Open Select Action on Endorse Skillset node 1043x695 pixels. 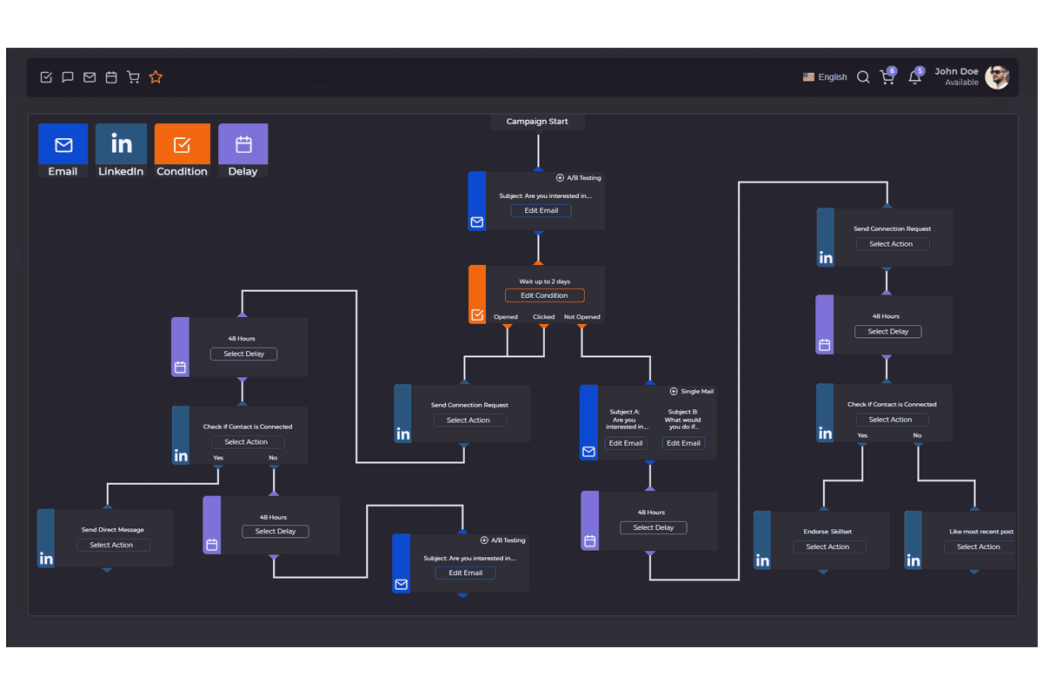click(x=827, y=547)
